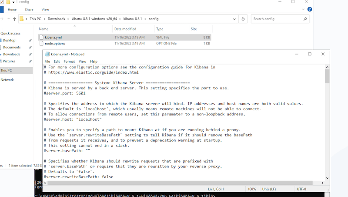Viewport: 348px width, 197px height.
Task: Click config folder in breadcrumb
Action: point(154,19)
